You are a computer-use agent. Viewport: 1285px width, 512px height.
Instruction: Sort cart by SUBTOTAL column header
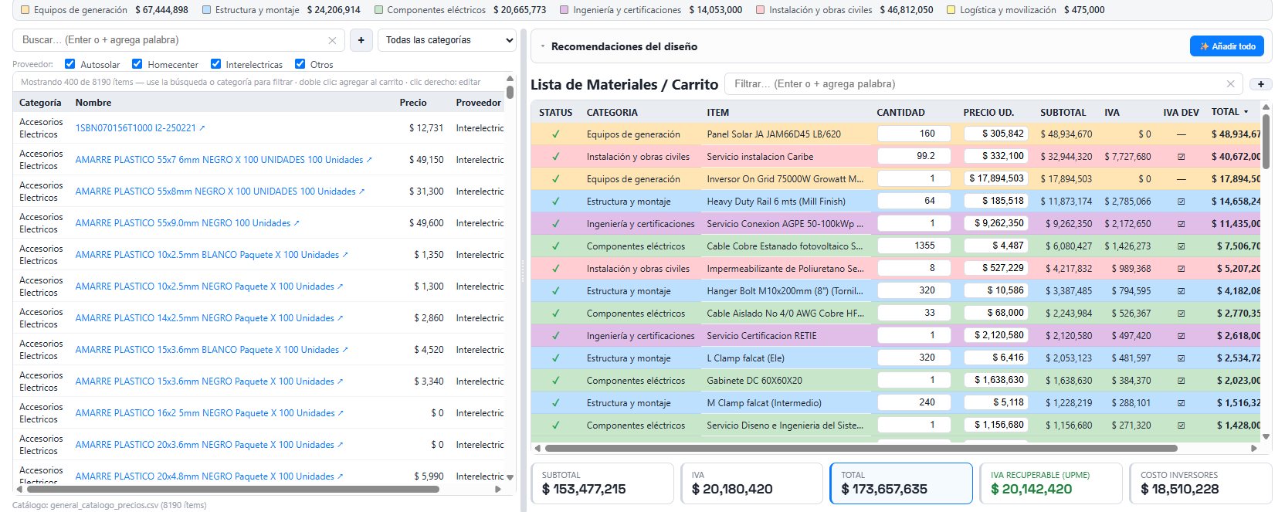click(x=1063, y=113)
